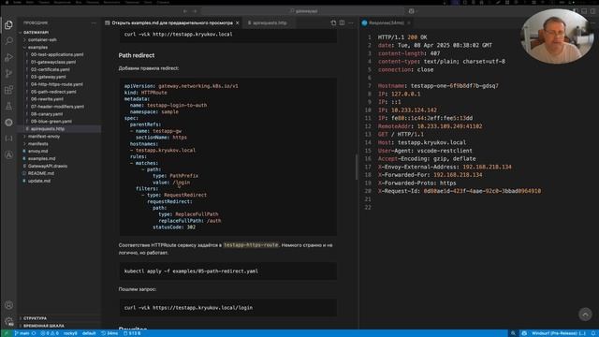599x337 pixels.
Task: Click the remote window indicator in status bar
Action: pyautogui.click(x=6, y=333)
